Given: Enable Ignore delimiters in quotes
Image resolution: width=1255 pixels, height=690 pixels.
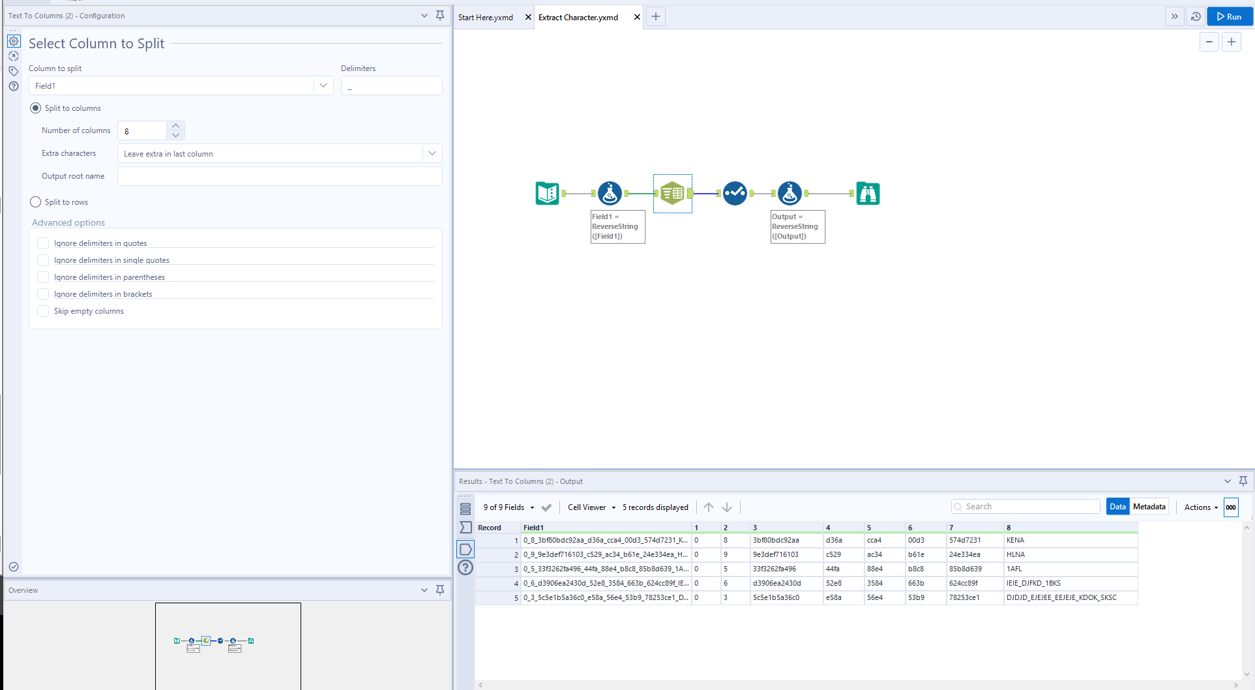Looking at the screenshot, I should coord(43,243).
